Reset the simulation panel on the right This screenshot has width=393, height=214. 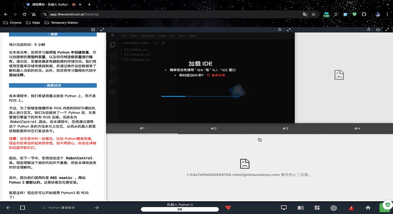[x=378, y=30]
